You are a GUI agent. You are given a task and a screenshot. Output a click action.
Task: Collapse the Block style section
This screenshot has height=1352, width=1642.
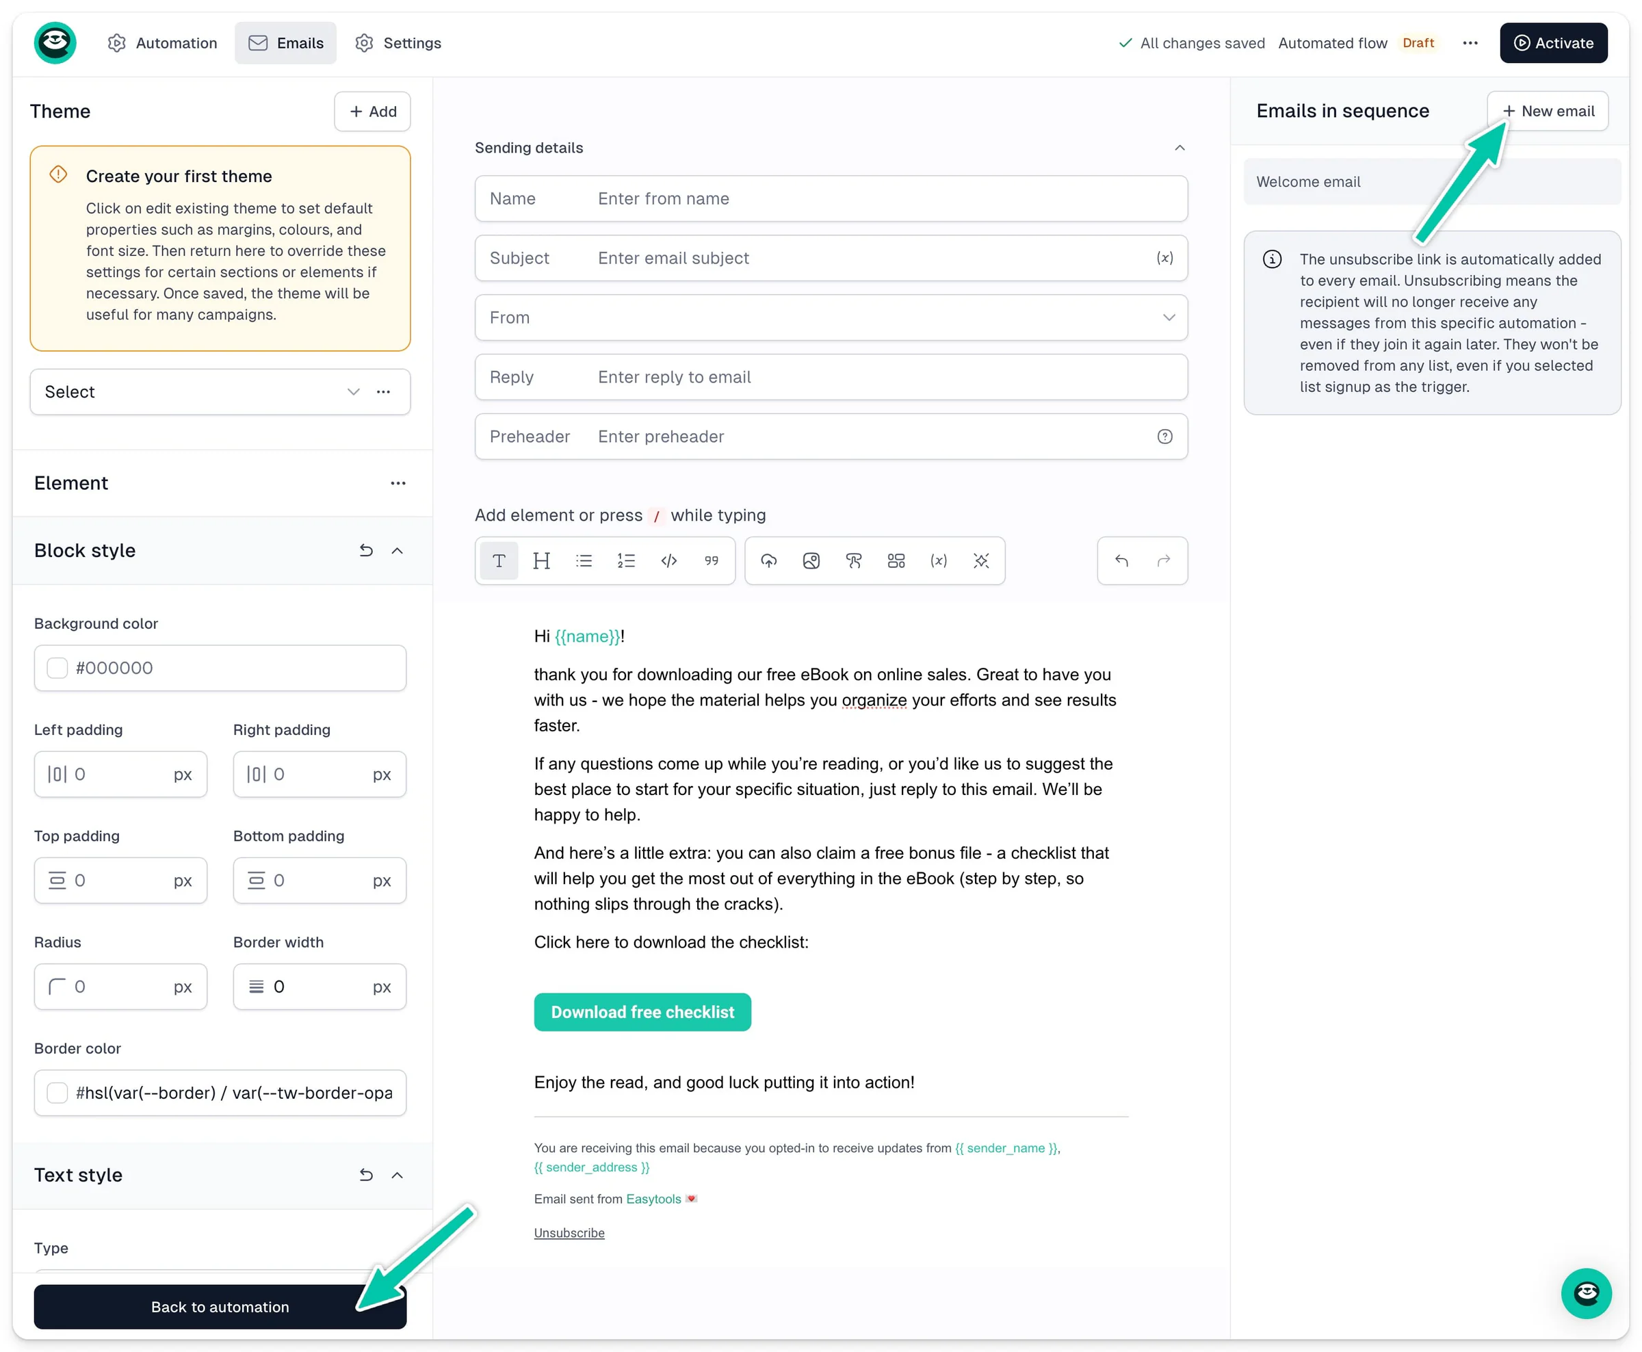pyautogui.click(x=397, y=551)
